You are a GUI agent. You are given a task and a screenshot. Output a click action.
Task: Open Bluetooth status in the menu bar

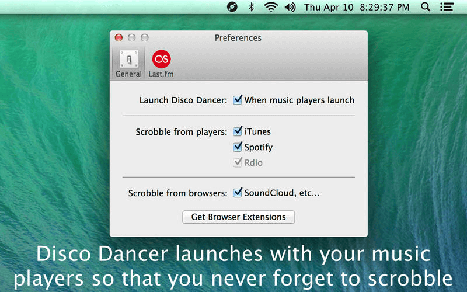click(252, 6)
